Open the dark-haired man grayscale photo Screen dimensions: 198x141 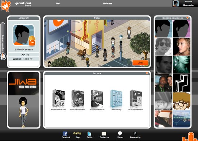click(x=163, y=65)
